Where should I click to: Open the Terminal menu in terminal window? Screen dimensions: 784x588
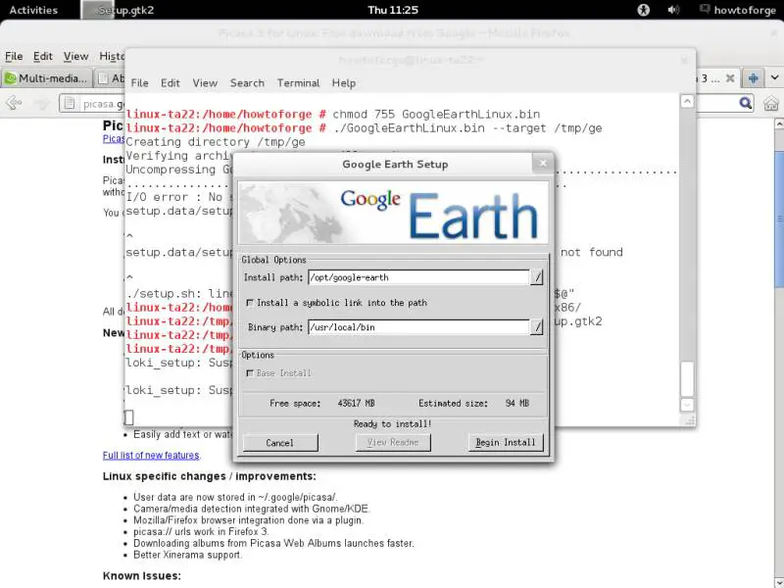[299, 83]
